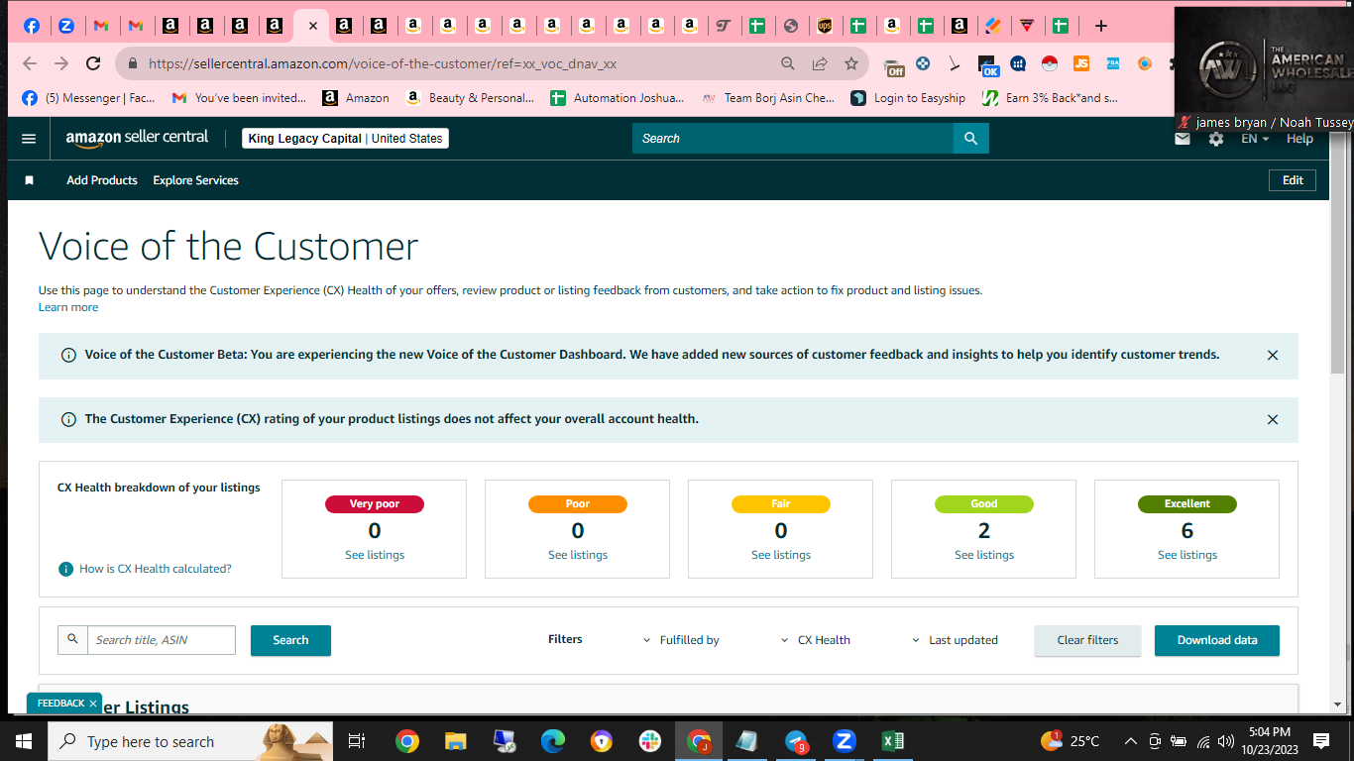Close the current Voice of the Customer tab
The image size is (1354, 761).
pos(313,26)
